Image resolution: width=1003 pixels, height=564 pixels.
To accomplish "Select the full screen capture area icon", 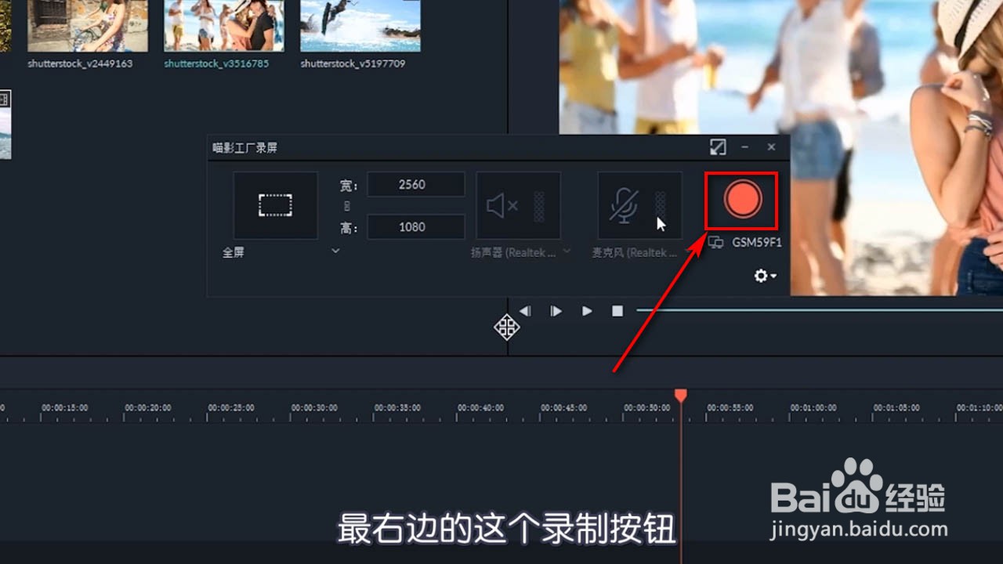I will tap(275, 204).
